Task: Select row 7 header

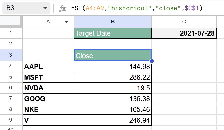Action: 11,99
